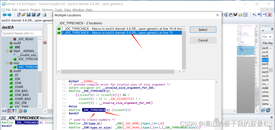Click the brown bird toolbar icon
275x130 pixels.
[236, 15]
